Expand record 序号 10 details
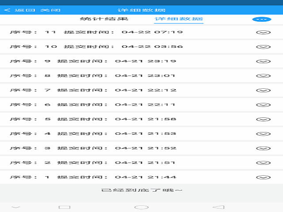The height and width of the screenshot is (212, 283). pyautogui.click(x=263, y=47)
